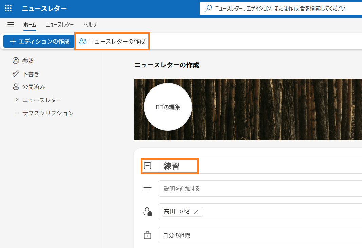
Task: Click the organization lock icon
Action: point(148,235)
